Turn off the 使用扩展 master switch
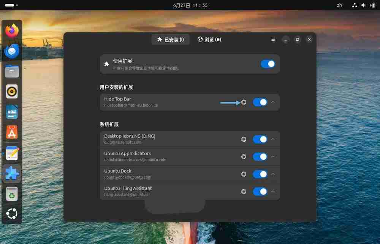 (268, 64)
